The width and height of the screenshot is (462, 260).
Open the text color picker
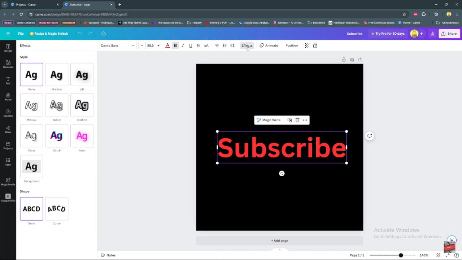tap(167, 45)
